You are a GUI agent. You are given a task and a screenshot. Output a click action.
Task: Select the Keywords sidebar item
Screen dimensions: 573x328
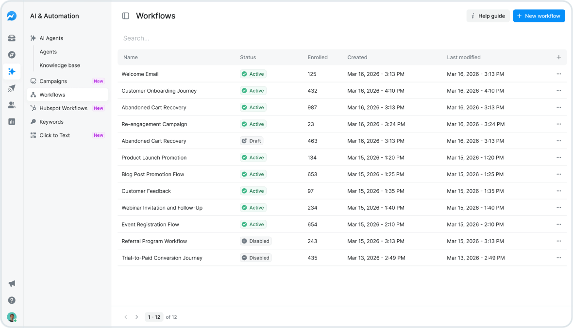(51, 121)
